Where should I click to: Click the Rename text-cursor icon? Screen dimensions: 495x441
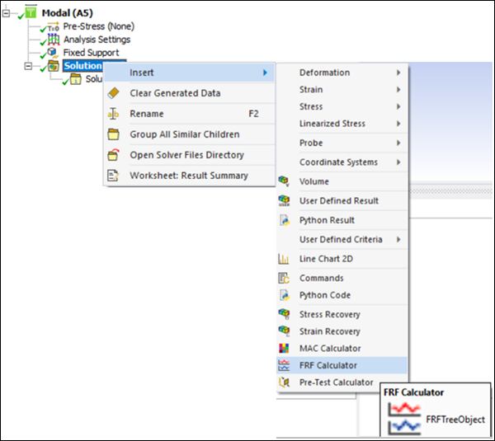point(113,114)
